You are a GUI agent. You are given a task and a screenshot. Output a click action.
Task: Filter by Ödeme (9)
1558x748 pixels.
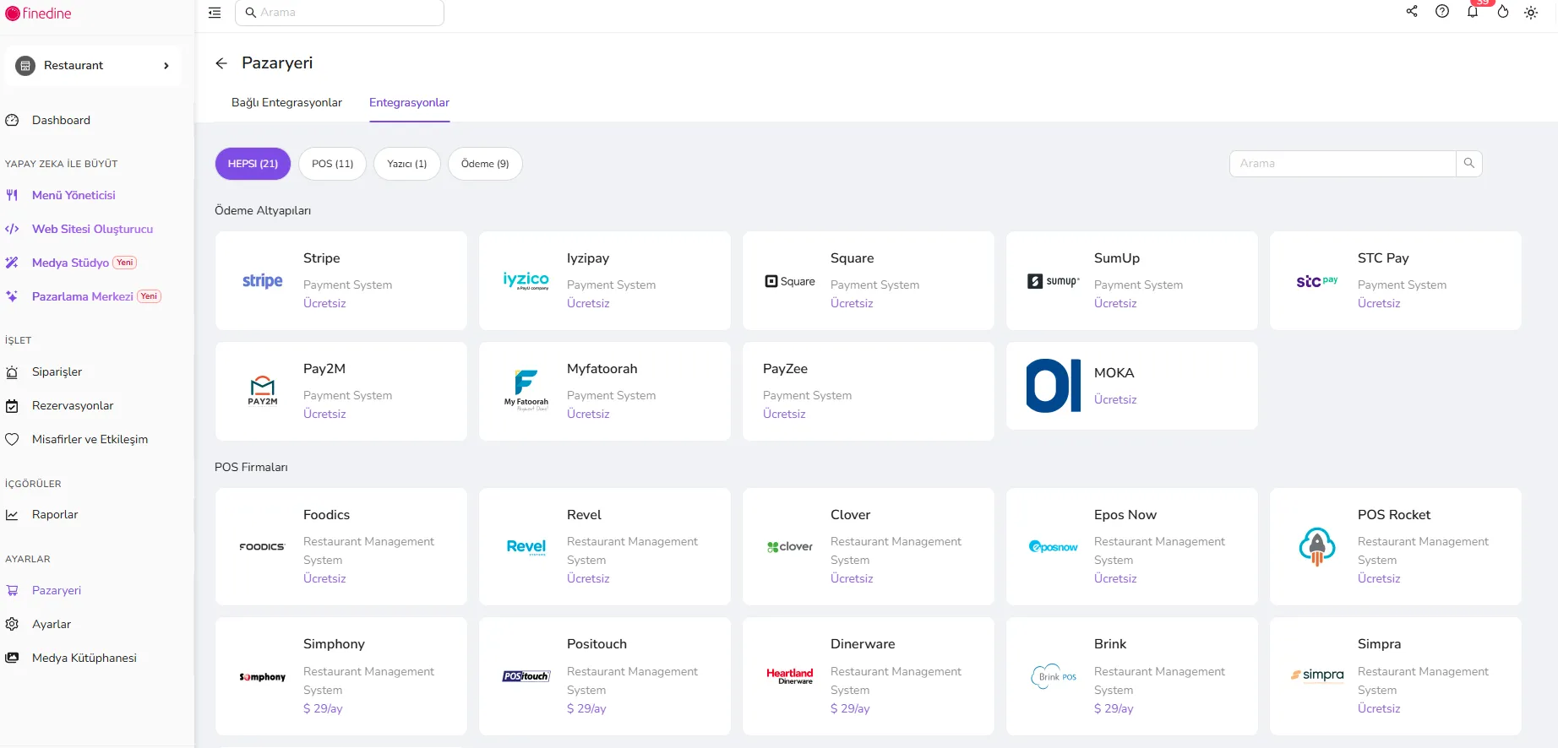pyautogui.click(x=485, y=164)
